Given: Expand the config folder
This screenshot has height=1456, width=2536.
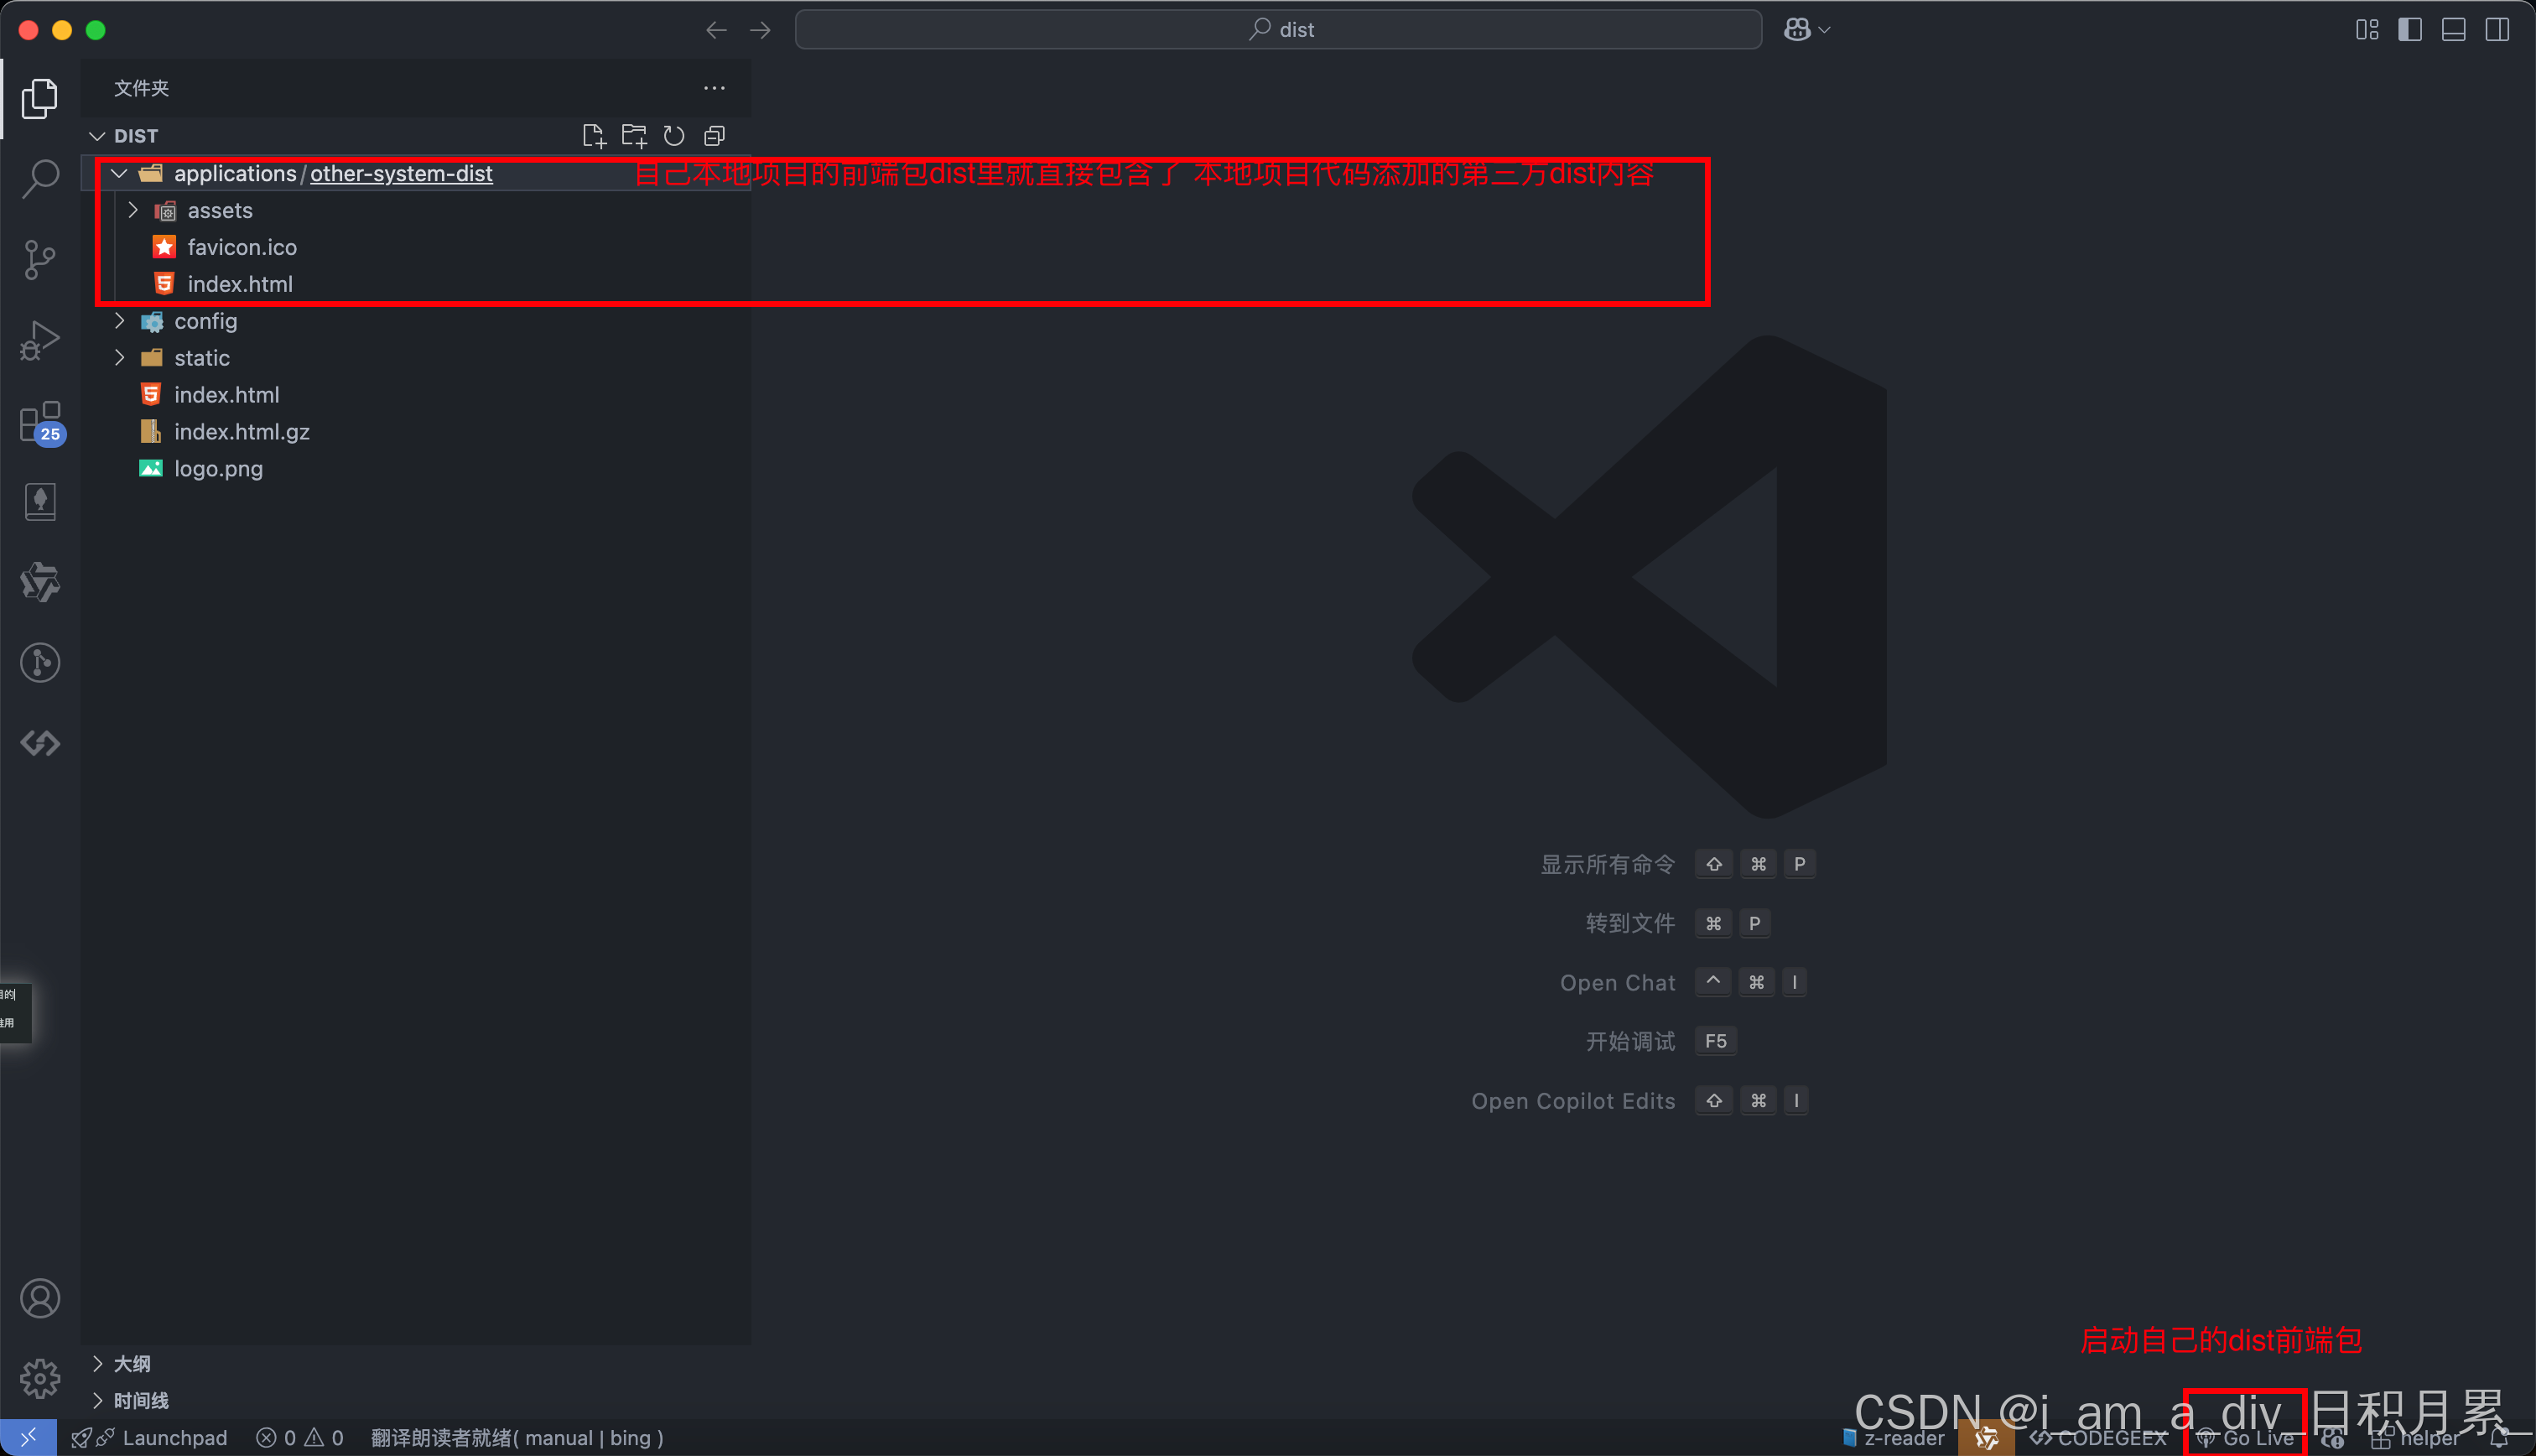Looking at the screenshot, I should [205, 321].
